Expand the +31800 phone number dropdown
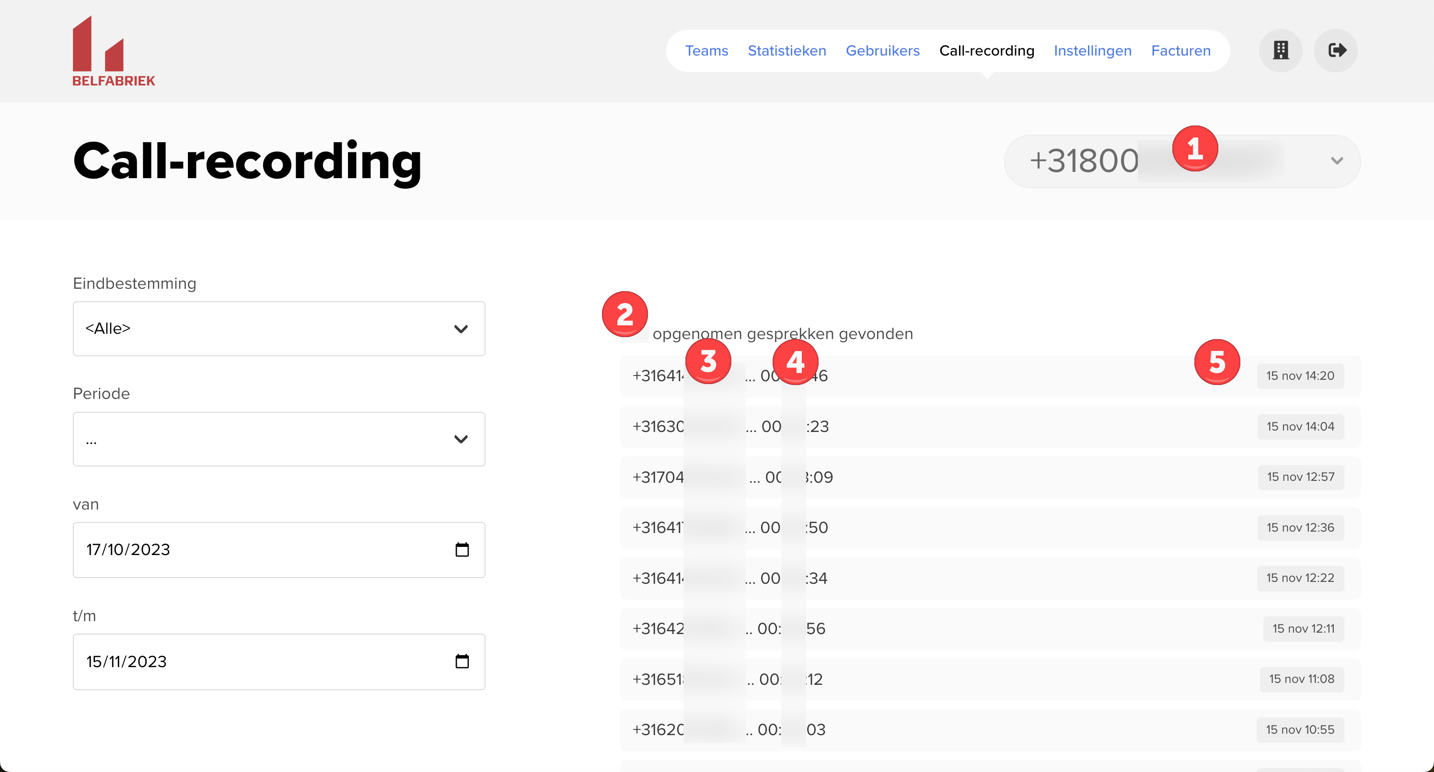 1338,160
